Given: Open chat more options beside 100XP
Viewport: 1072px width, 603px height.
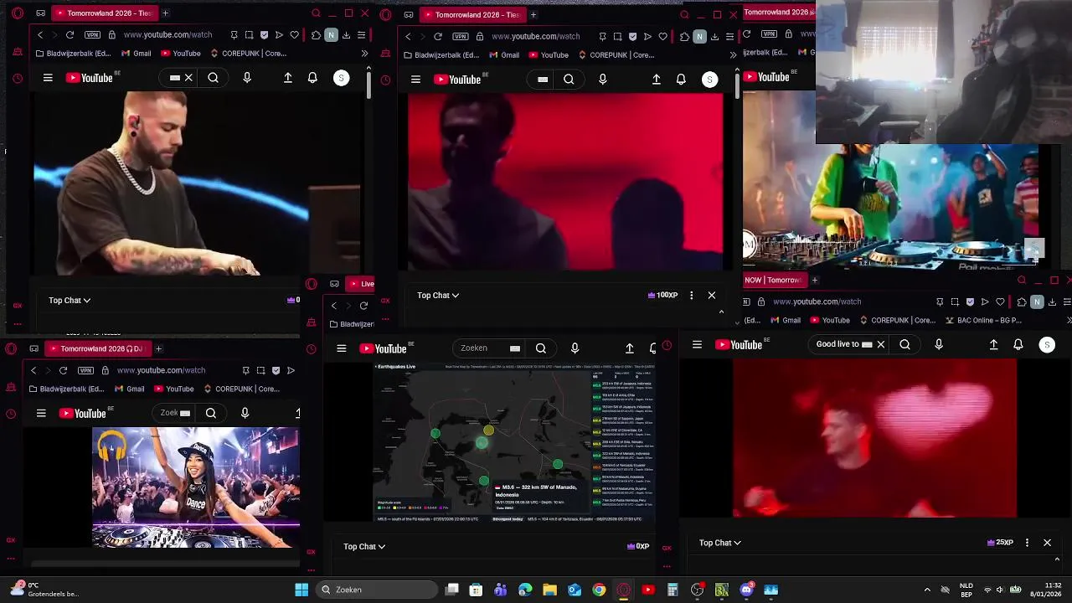Looking at the screenshot, I should [x=691, y=295].
